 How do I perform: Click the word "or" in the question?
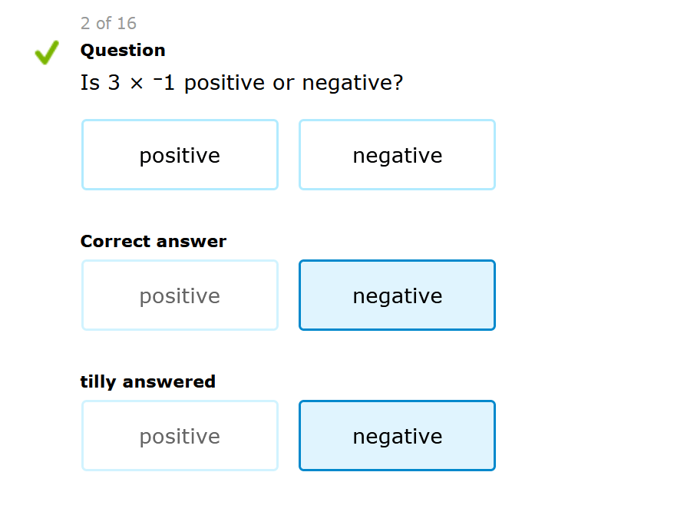pyautogui.click(x=283, y=83)
